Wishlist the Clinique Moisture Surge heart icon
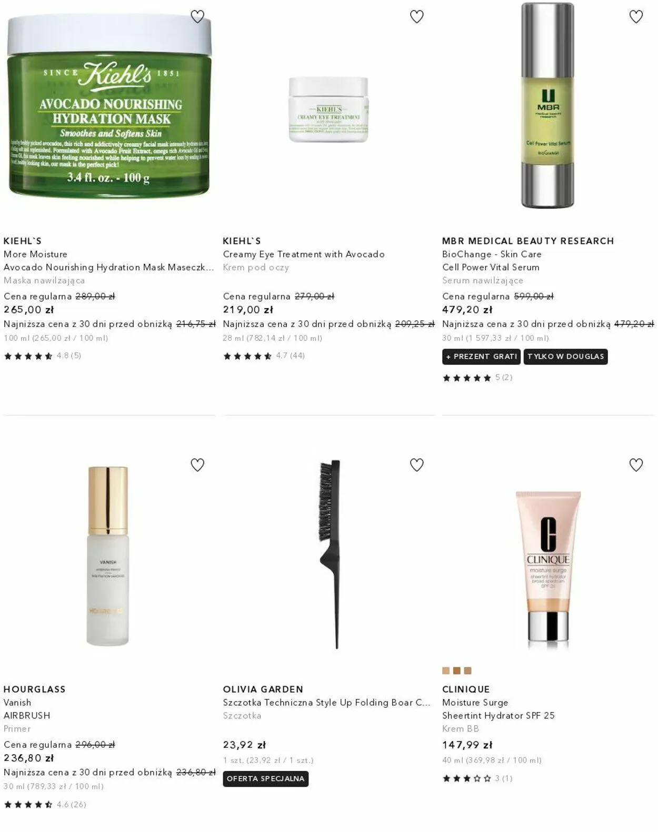This screenshot has height=832, width=658. click(x=636, y=465)
